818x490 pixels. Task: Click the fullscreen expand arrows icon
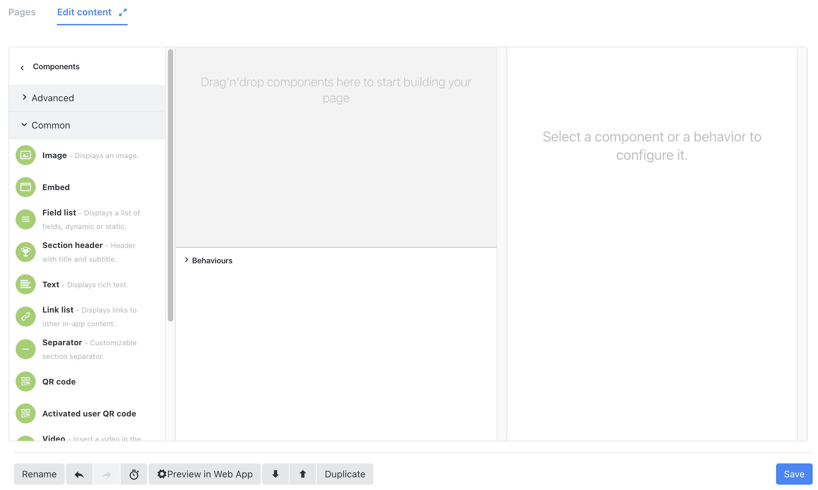coord(123,12)
